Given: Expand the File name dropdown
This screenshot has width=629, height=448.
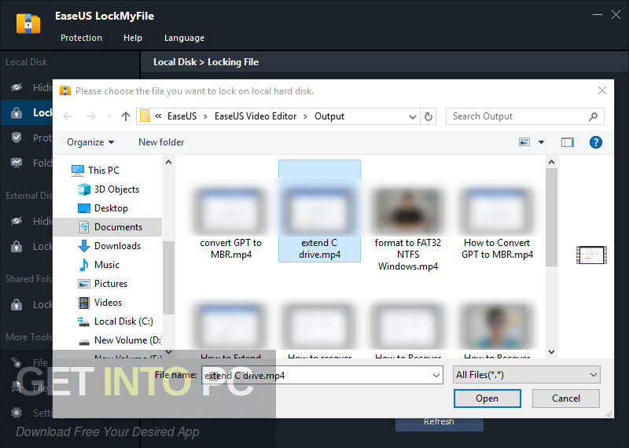Looking at the screenshot, I should (x=436, y=376).
